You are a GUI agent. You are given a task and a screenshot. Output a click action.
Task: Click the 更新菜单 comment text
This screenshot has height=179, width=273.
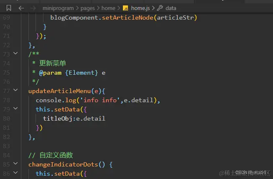tap(53, 63)
